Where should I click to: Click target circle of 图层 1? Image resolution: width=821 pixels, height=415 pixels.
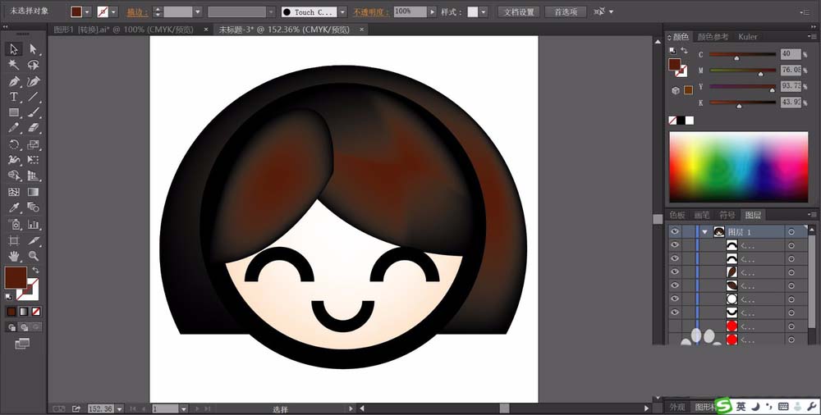791,232
